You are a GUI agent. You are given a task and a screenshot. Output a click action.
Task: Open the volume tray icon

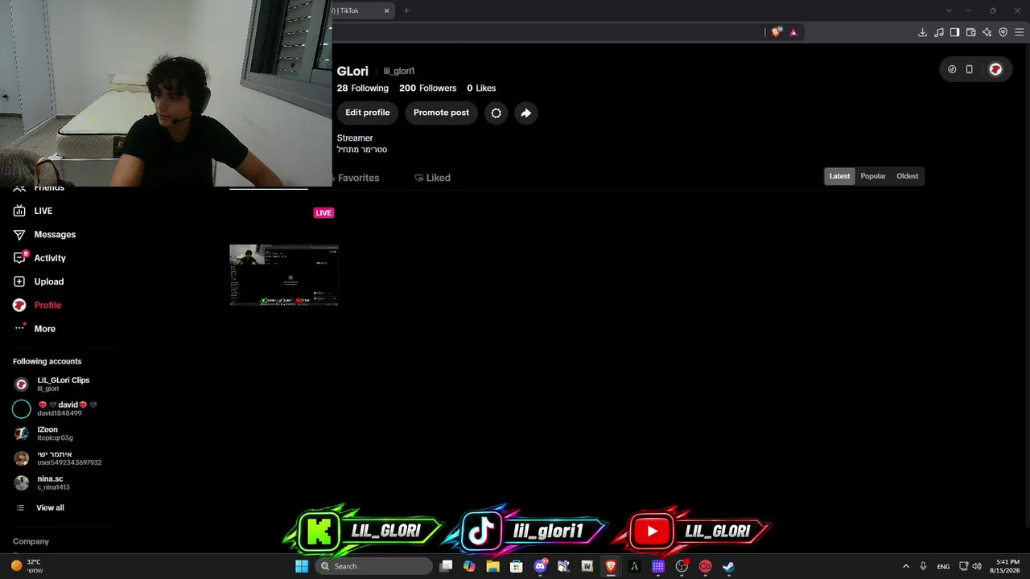(977, 566)
